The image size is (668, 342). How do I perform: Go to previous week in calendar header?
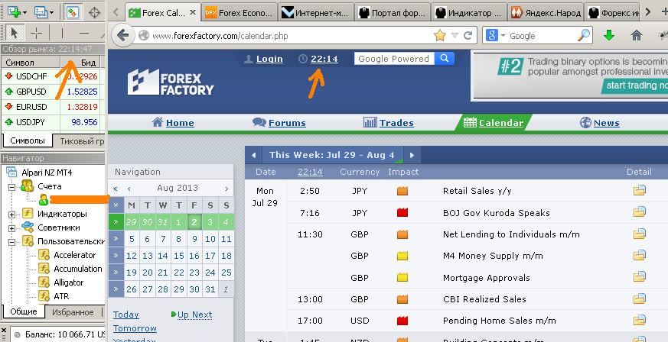point(253,155)
